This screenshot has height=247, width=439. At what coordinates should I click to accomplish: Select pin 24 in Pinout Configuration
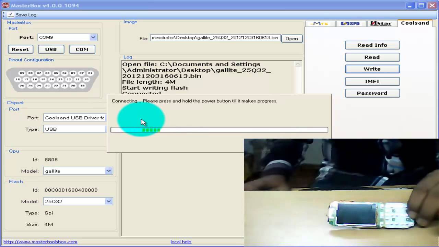coord(39,86)
